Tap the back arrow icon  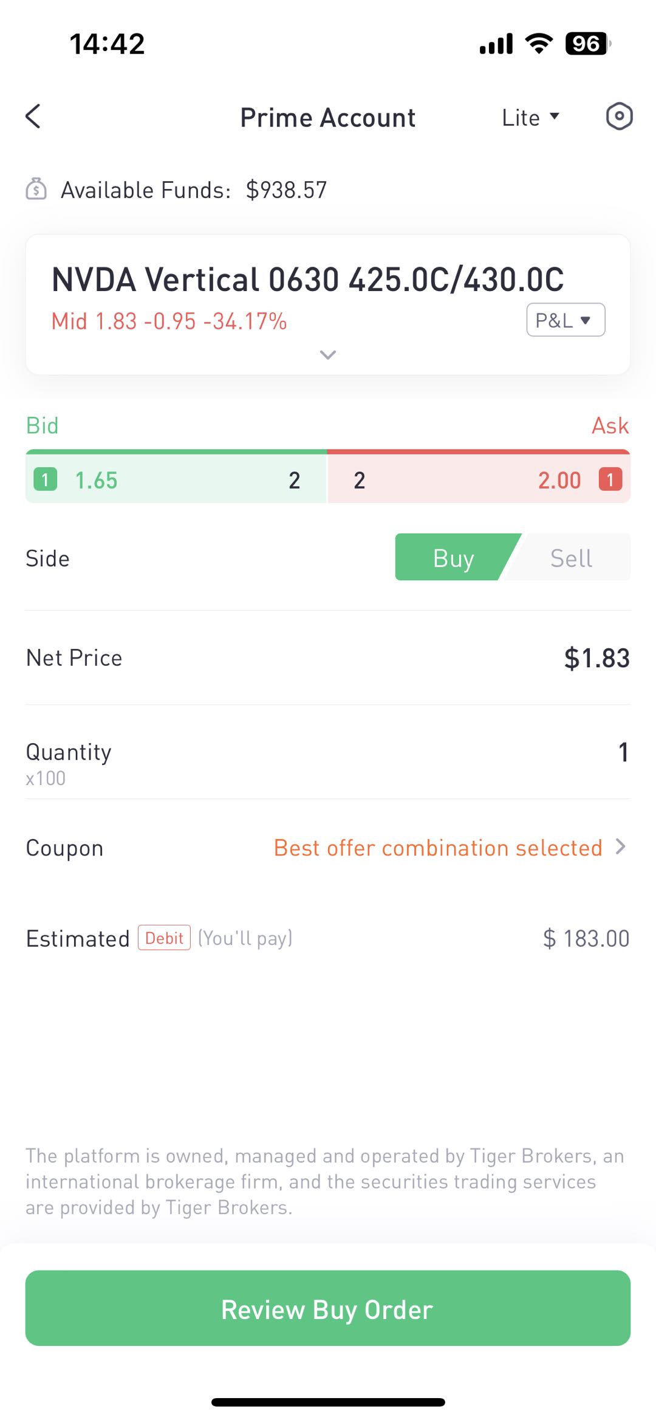[33, 116]
